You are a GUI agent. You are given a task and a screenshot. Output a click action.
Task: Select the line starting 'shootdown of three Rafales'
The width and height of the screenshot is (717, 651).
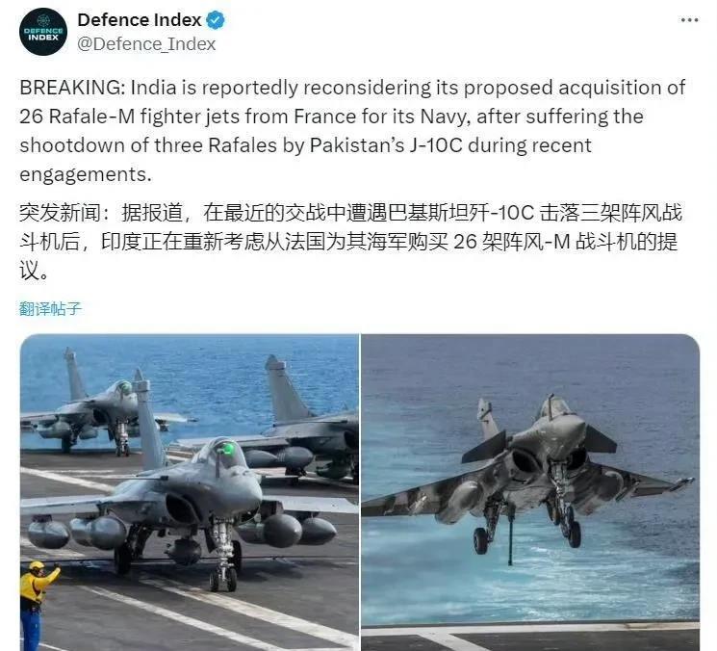point(305,145)
